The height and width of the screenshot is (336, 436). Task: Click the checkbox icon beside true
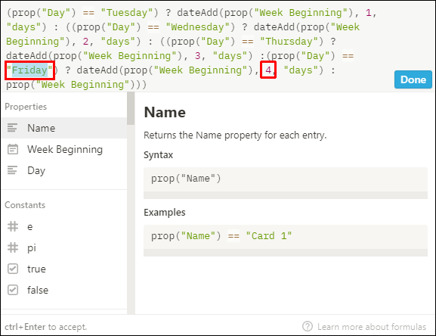coord(13,269)
